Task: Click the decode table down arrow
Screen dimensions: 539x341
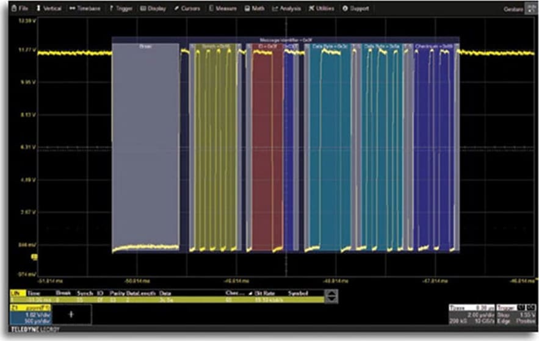Action: (331, 300)
